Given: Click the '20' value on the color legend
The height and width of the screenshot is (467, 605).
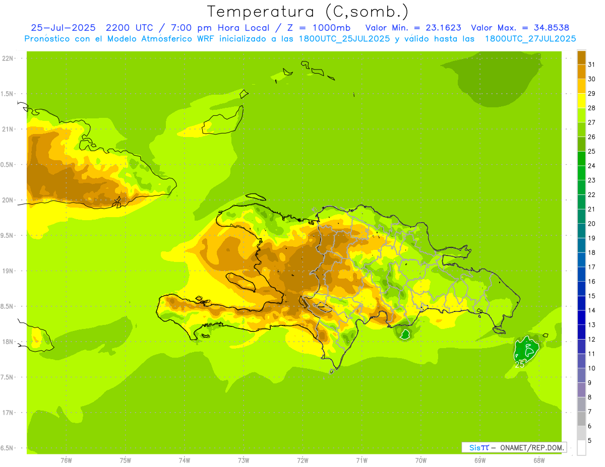Looking at the screenshot, I should 592,224.
